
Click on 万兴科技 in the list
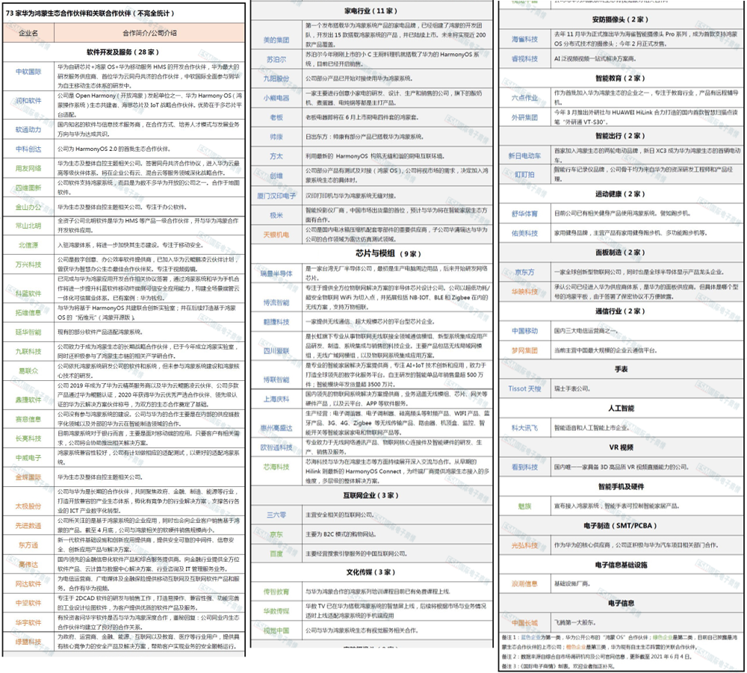point(28,264)
